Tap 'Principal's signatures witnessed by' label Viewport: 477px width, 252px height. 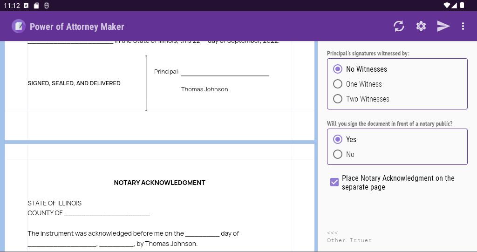[x=368, y=53]
